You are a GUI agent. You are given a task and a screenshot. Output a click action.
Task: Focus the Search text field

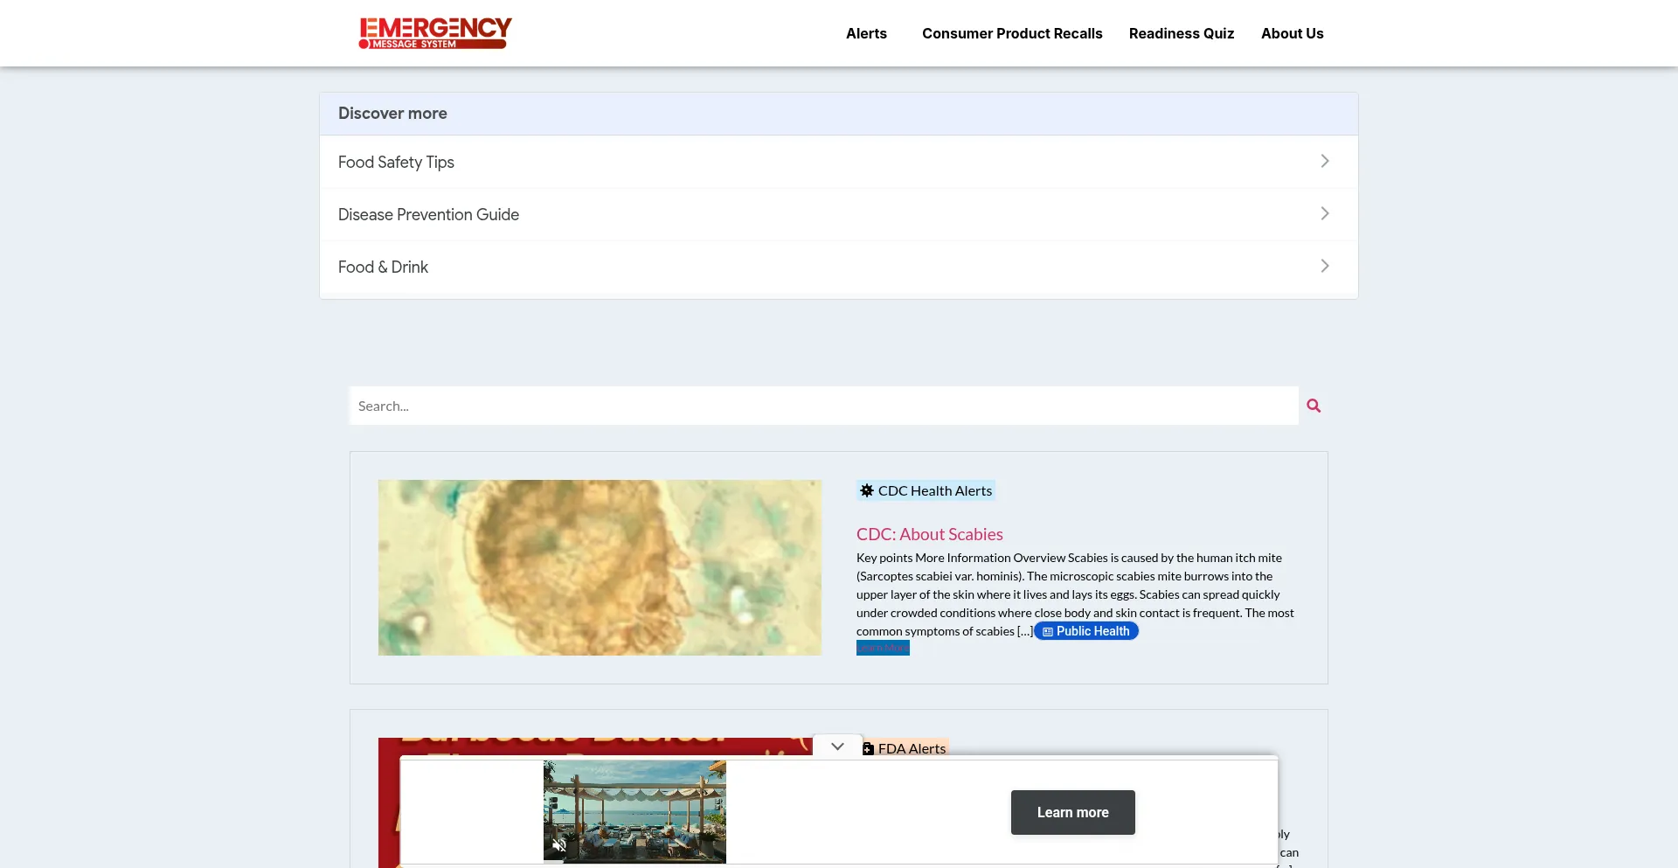click(823, 406)
